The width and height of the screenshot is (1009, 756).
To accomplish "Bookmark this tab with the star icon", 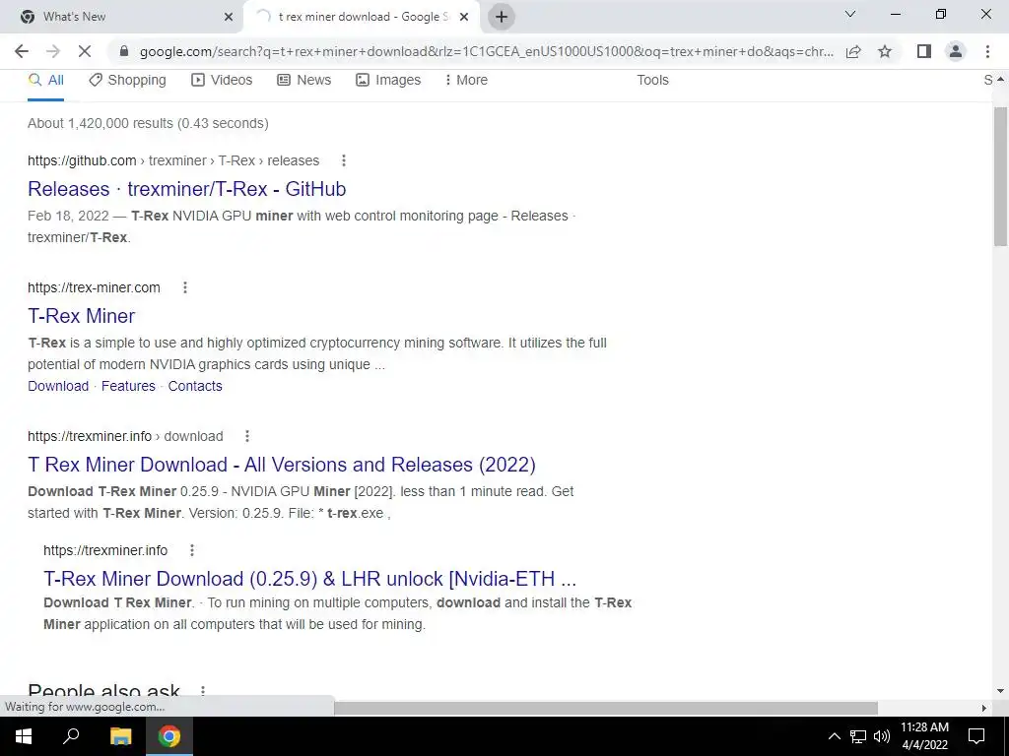I will [885, 51].
